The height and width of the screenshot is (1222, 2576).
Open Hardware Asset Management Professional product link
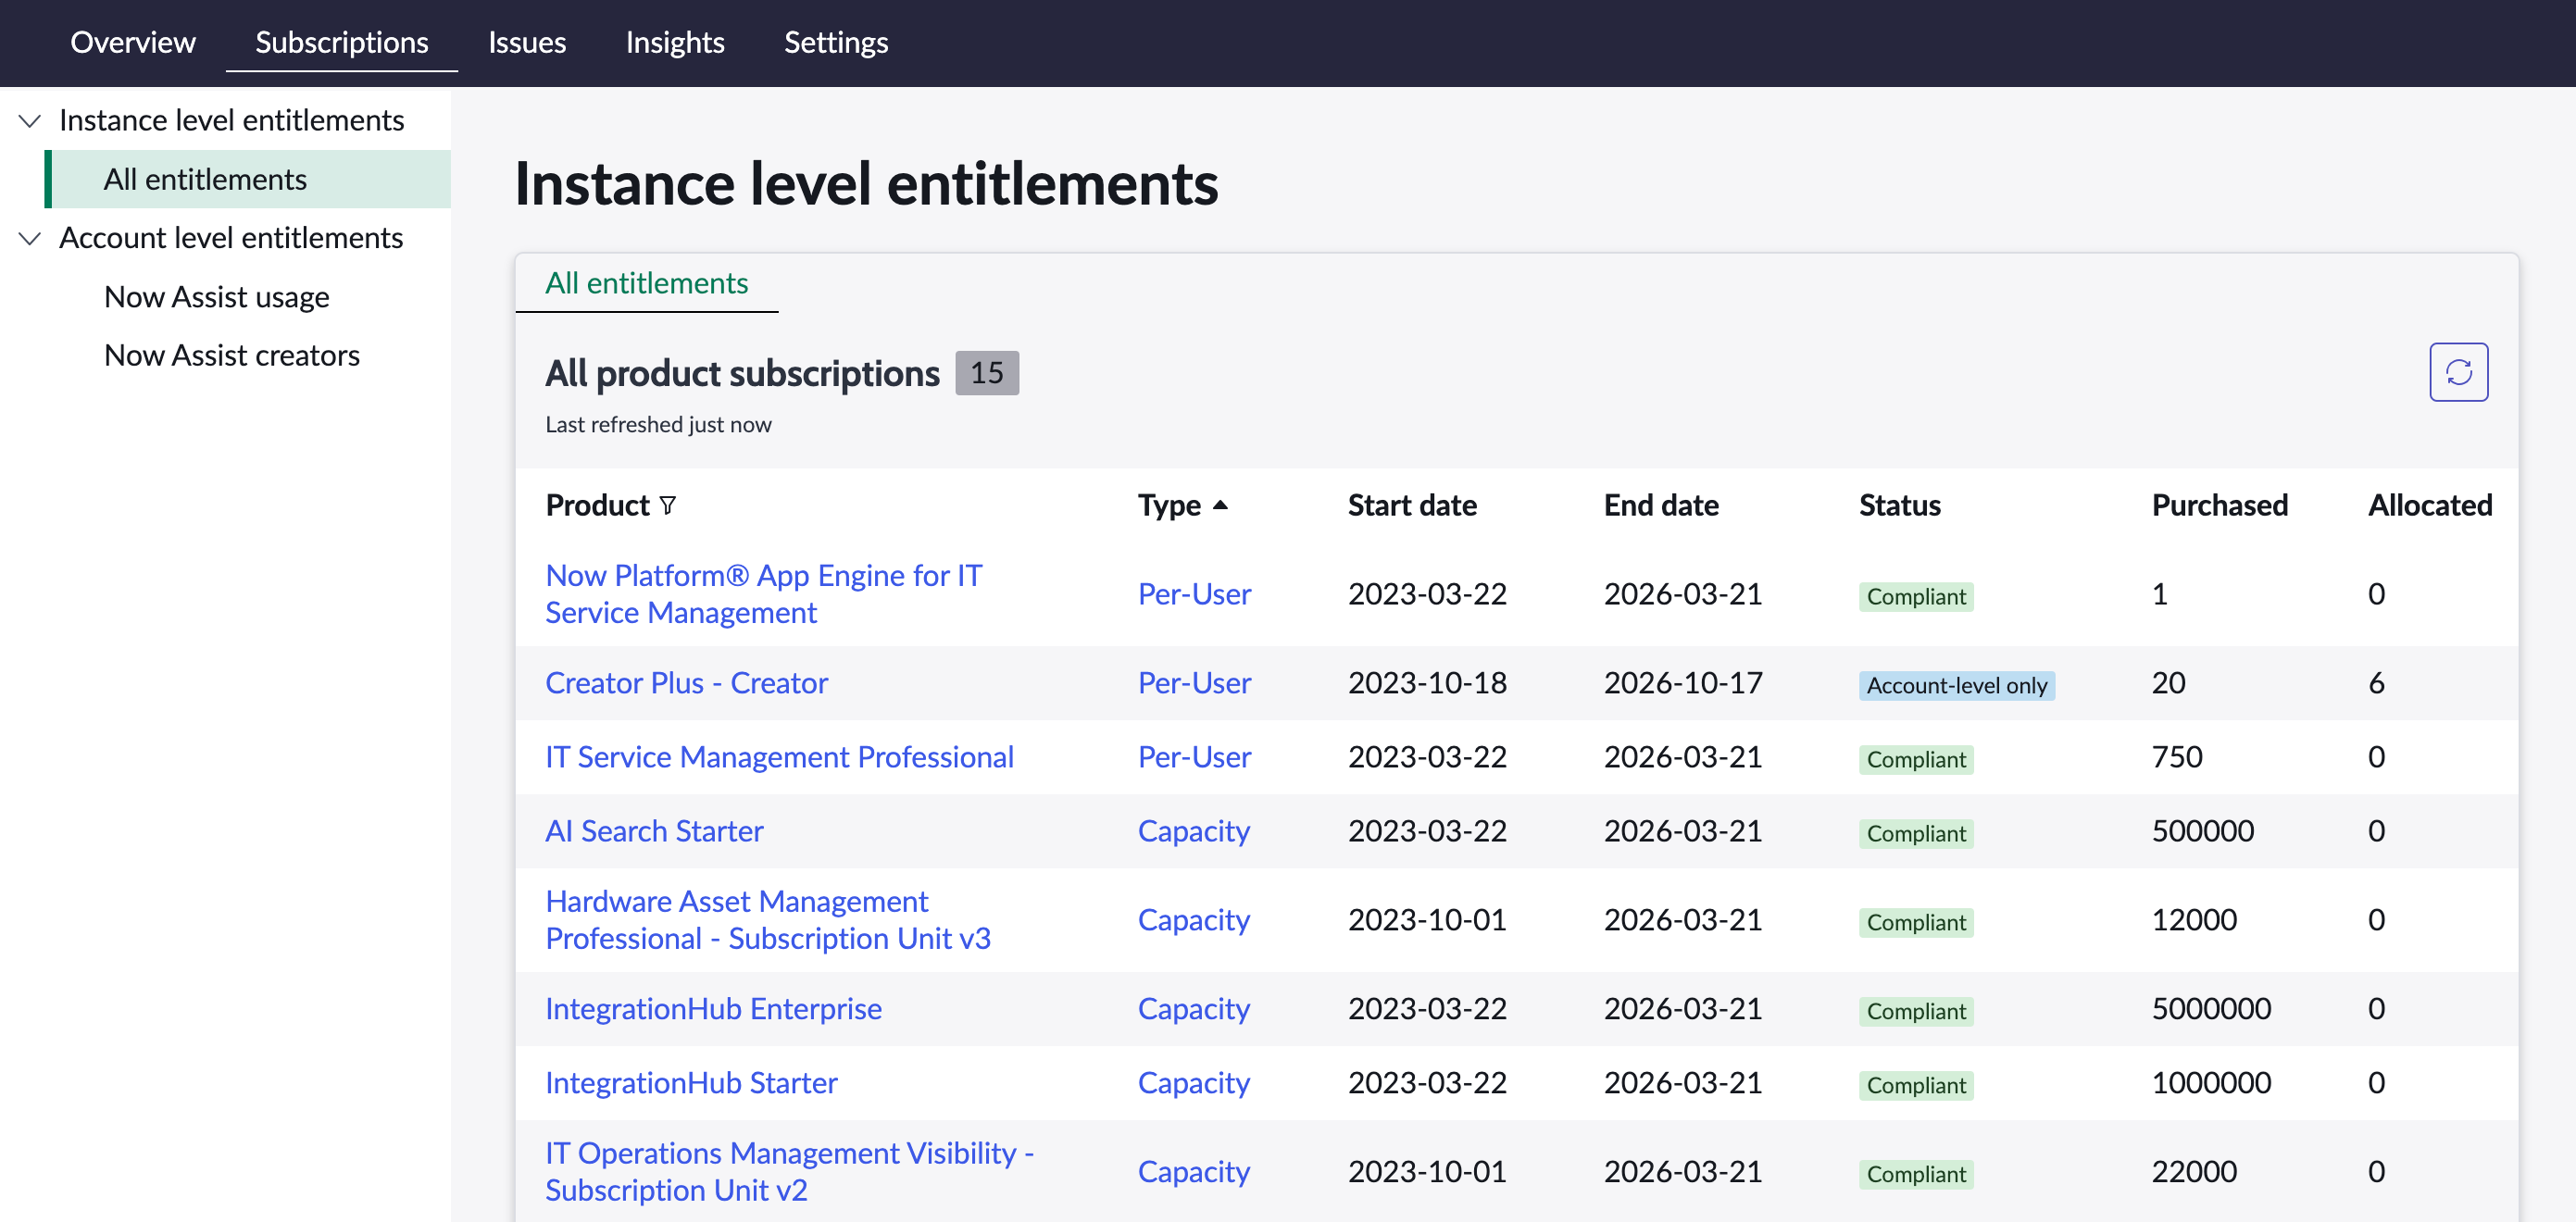pyautogui.click(x=768, y=920)
